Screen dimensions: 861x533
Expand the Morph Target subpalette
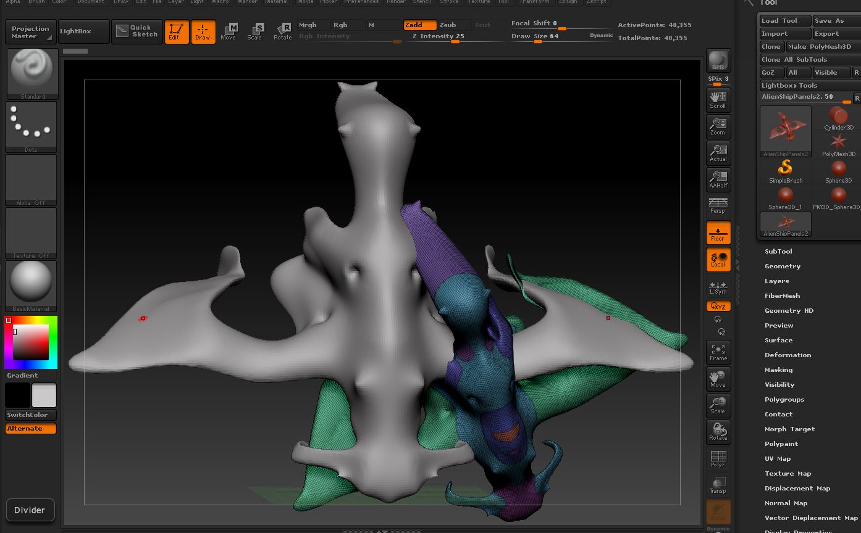point(790,429)
